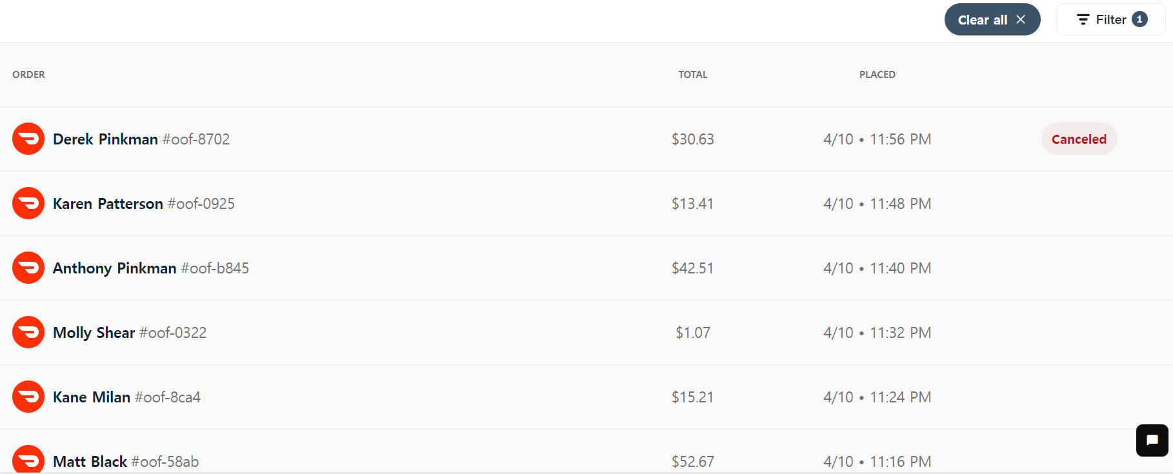Image resolution: width=1173 pixels, height=474 pixels.
Task: Click DoorDash icon beside Derek Pinkman order
Action: (28, 139)
